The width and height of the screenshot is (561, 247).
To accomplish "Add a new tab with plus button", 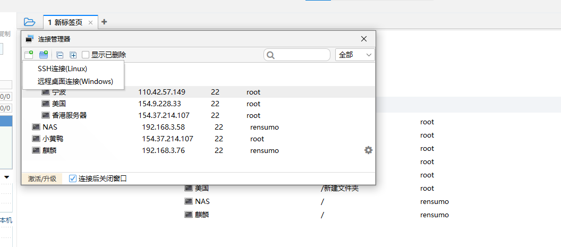I will coord(104,22).
